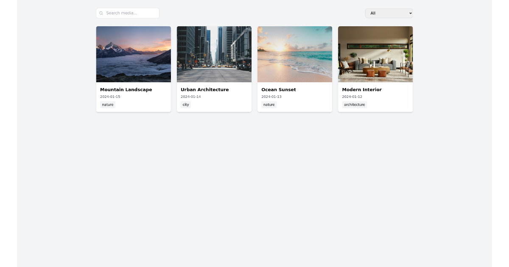Select the Mountain Landscape title
The height and width of the screenshot is (267, 509).
[x=126, y=90]
